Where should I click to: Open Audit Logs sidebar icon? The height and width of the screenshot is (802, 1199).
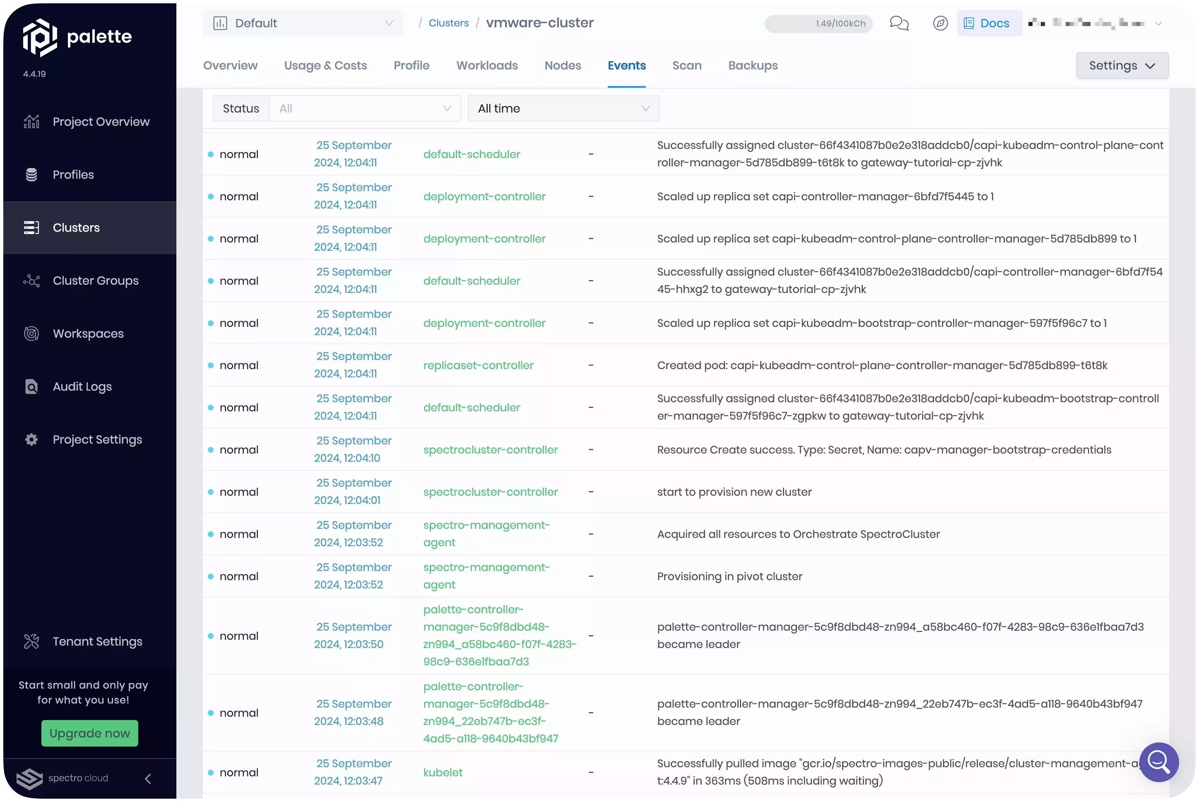(32, 387)
